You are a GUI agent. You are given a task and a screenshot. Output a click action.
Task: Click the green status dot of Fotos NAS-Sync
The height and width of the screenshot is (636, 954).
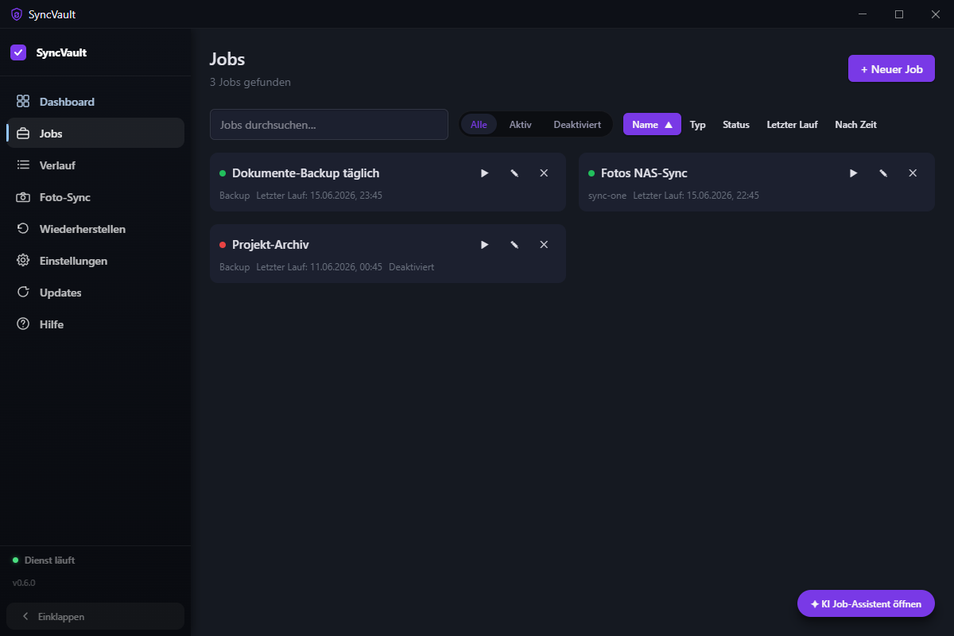click(591, 173)
